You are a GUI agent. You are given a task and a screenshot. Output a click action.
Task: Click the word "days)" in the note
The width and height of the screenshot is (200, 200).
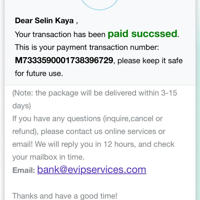click(22, 105)
